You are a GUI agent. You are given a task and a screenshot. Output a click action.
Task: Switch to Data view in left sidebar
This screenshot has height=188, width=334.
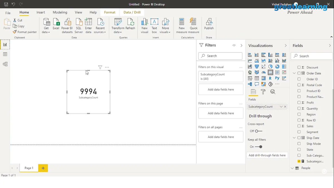5,54
